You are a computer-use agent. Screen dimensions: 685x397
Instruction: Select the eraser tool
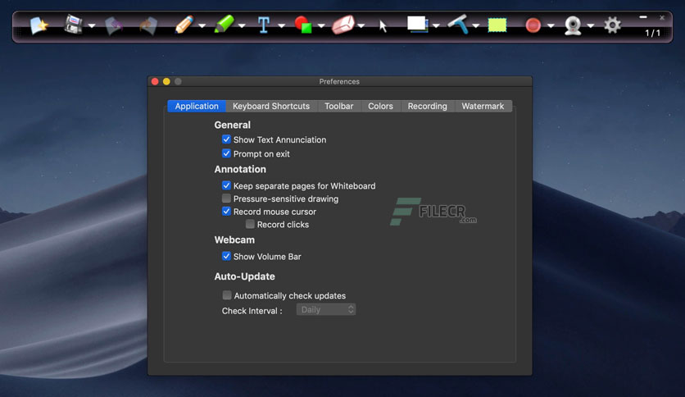pos(343,25)
